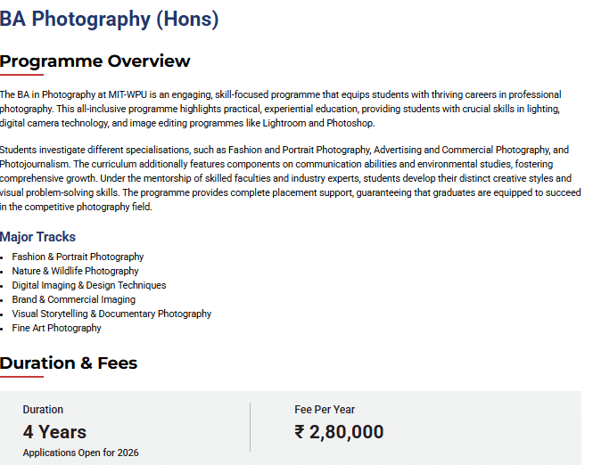Click Brand & Commercial Imaging list item
This screenshot has height=465, width=593.
[x=74, y=299]
